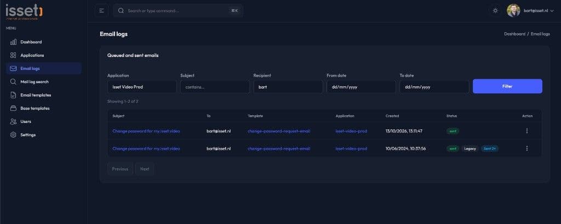The height and width of the screenshot is (224, 561).
Task: Click the Base templates icon
Action: click(13, 108)
